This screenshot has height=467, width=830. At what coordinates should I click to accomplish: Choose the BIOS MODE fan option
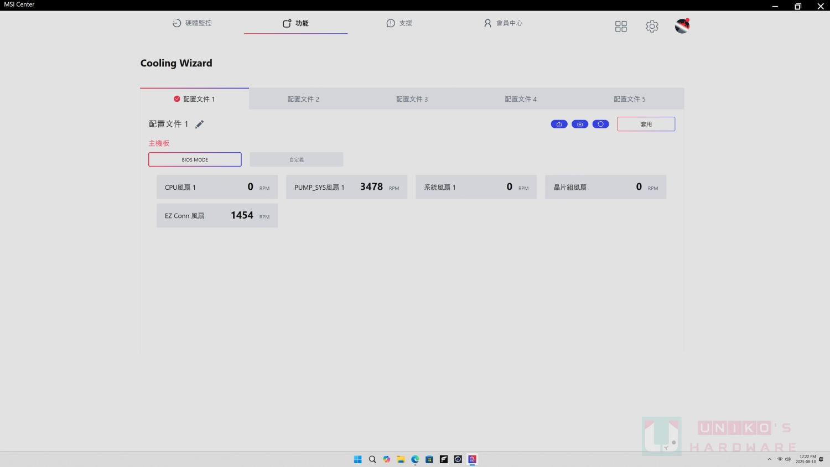point(195,159)
